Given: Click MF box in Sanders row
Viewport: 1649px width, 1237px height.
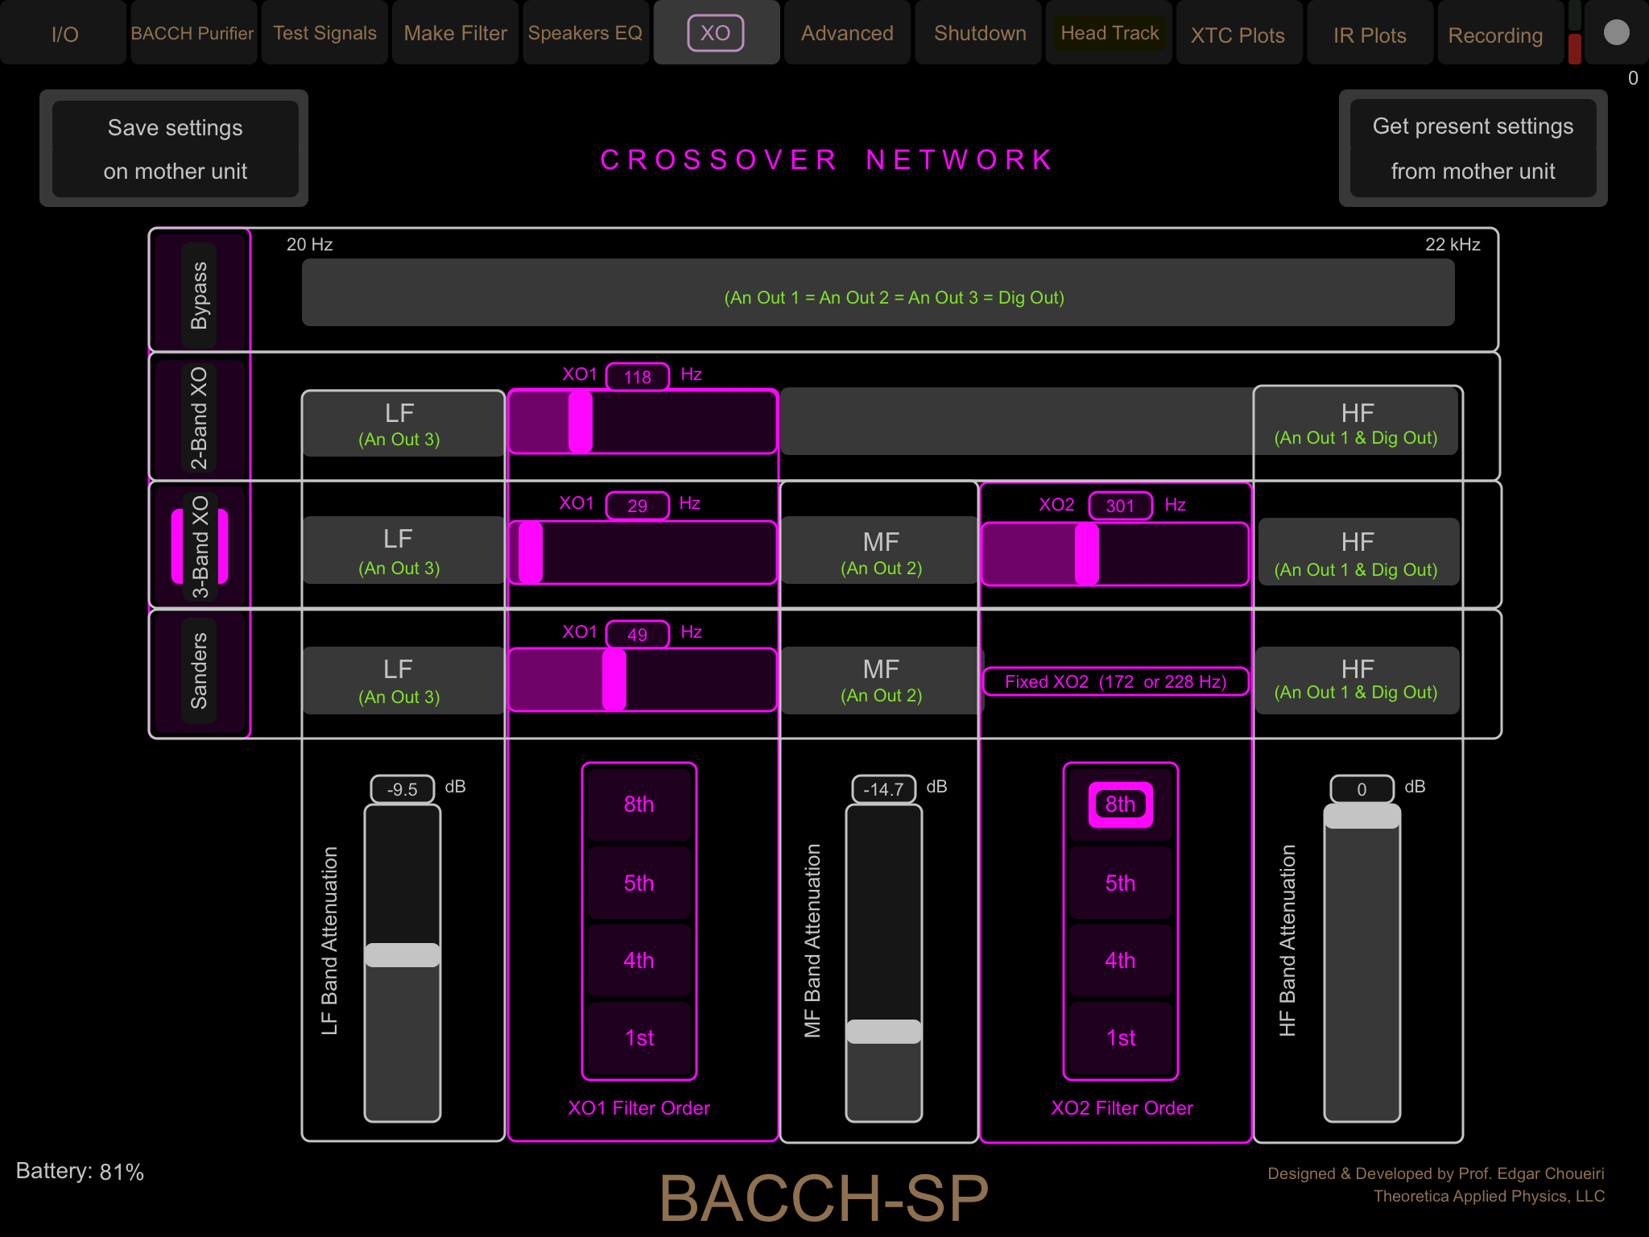Looking at the screenshot, I should coord(882,681).
